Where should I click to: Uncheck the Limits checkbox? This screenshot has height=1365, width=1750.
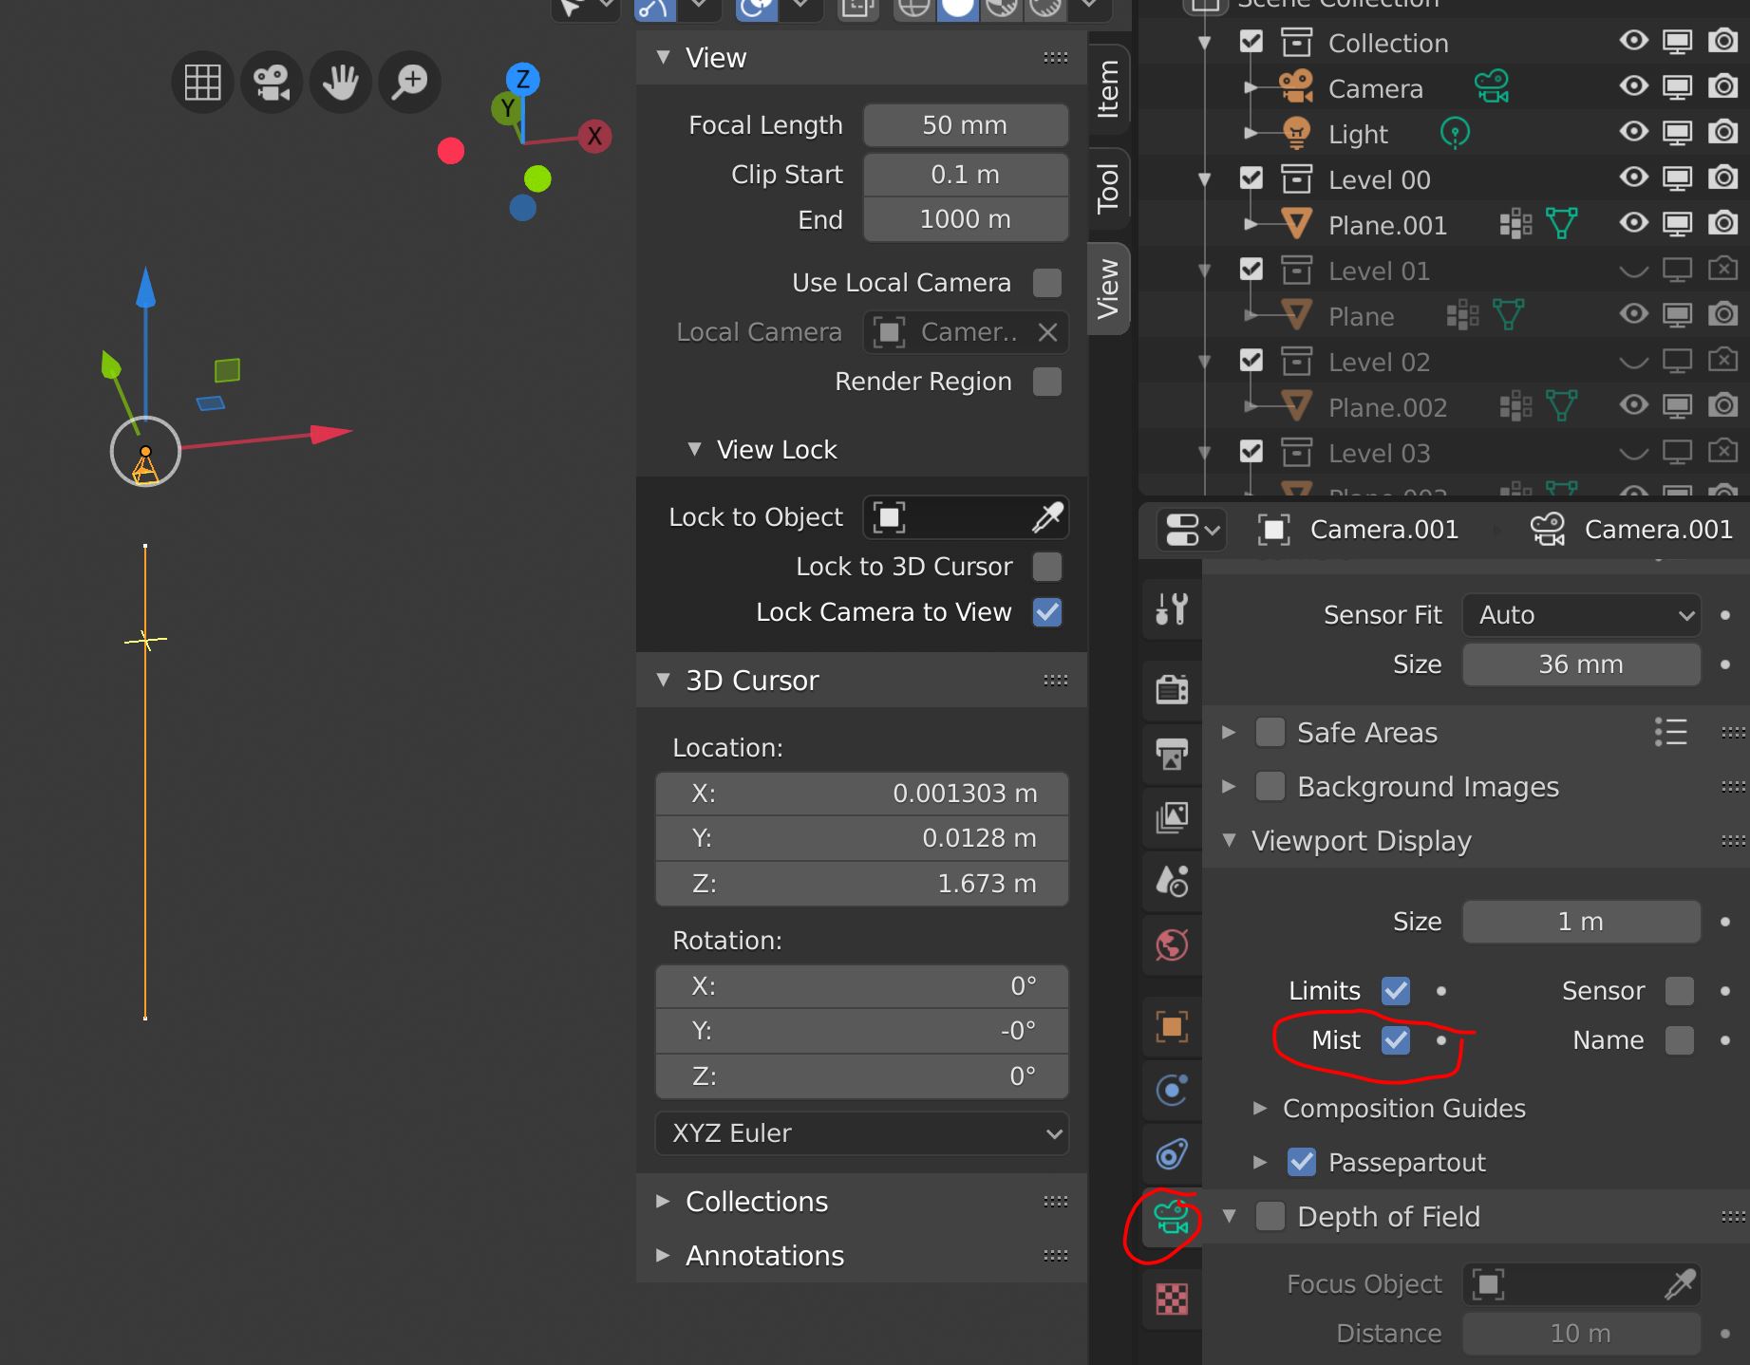(1395, 991)
